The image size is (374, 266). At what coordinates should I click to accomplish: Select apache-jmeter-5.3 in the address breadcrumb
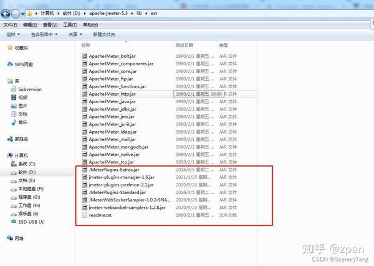[x=108, y=13]
